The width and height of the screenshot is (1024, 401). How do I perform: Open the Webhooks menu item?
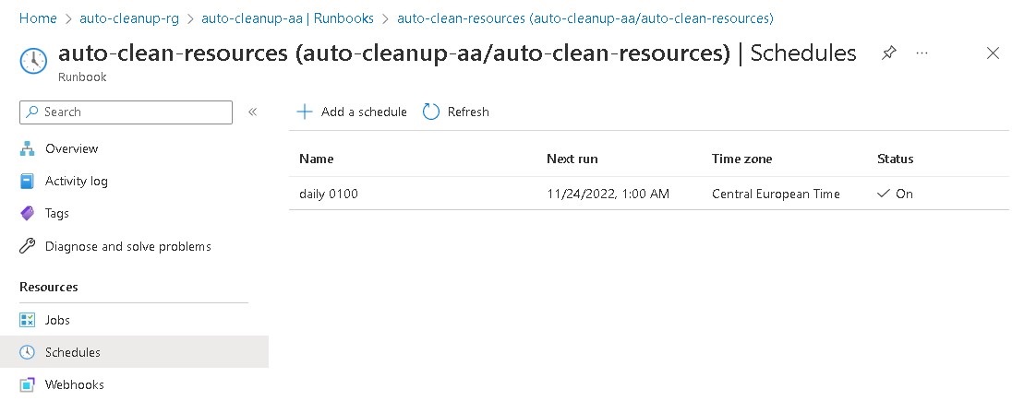[74, 385]
